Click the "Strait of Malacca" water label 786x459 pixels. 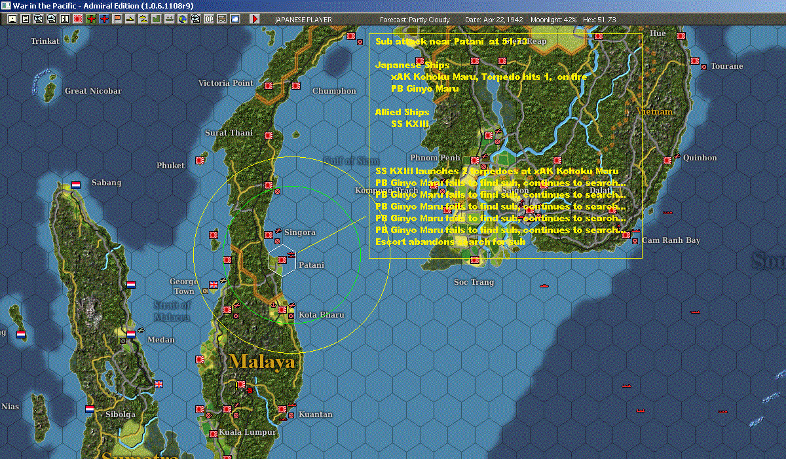click(173, 311)
